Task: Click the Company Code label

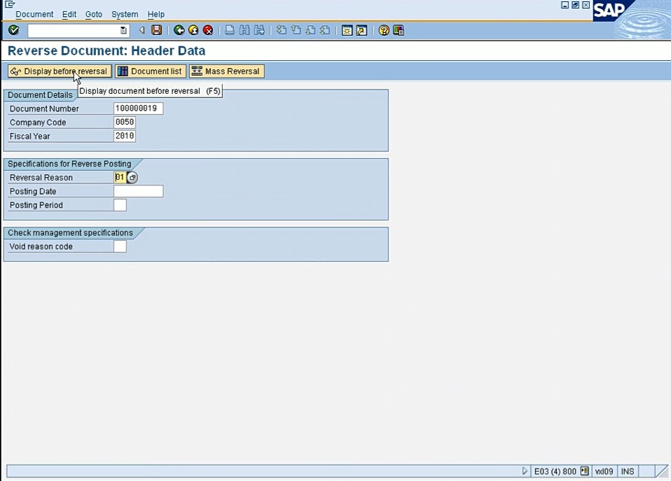Action: coord(38,123)
